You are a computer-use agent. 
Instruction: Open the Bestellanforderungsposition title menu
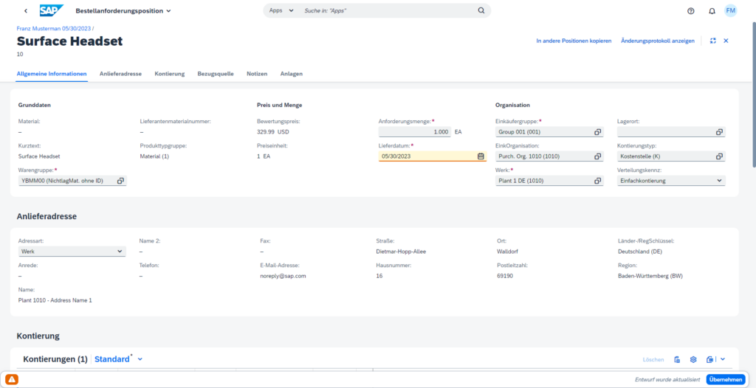tap(123, 10)
